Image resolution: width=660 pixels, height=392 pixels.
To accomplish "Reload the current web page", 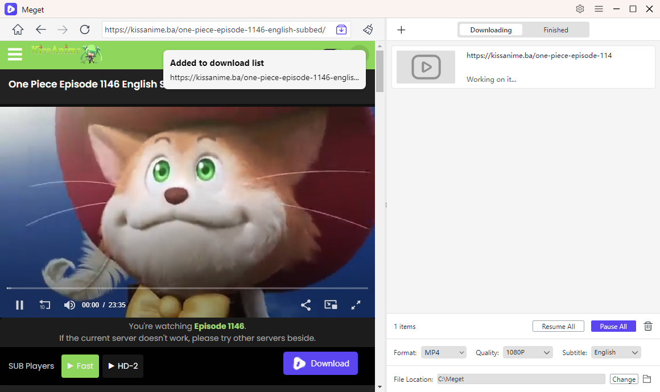I will (85, 30).
